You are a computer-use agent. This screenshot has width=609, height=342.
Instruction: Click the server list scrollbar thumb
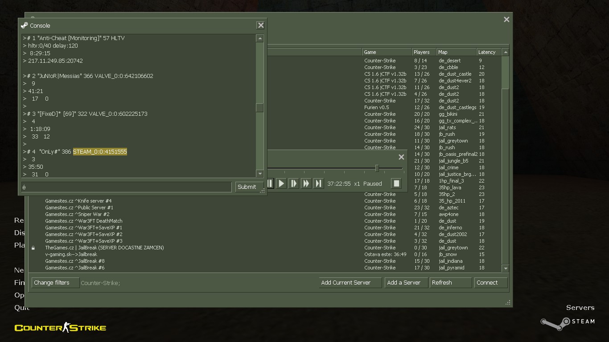click(x=506, y=72)
